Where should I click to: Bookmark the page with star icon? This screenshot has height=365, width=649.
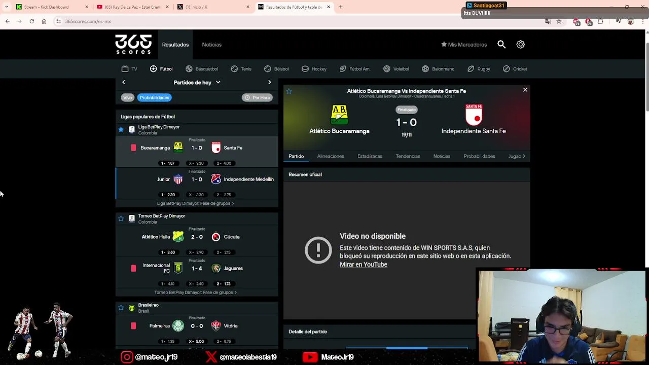tap(559, 21)
